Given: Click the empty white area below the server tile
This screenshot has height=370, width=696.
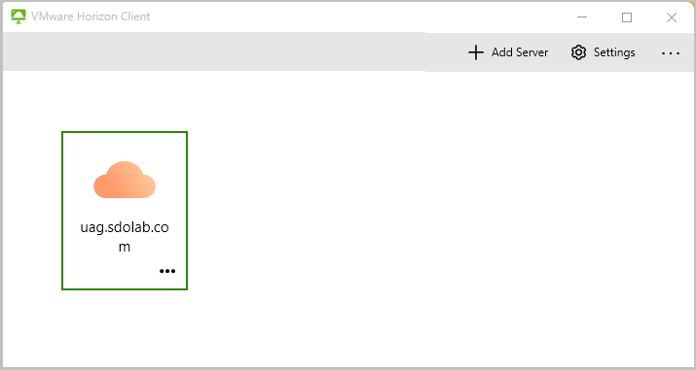Looking at the screenshot, I should (x=125, y=327).
